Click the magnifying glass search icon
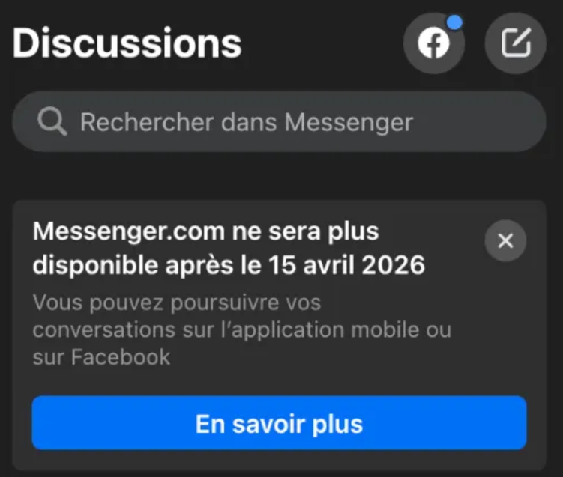Viewport: 563px width, 477px height. [52, 121]
